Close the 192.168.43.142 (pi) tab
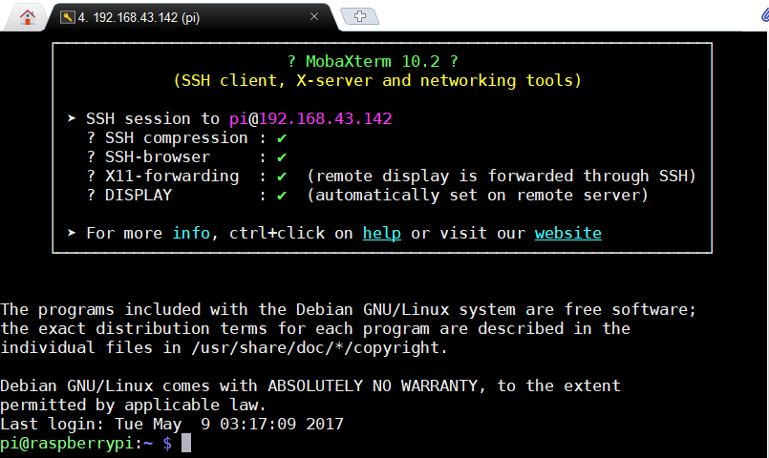 point(314,16)
